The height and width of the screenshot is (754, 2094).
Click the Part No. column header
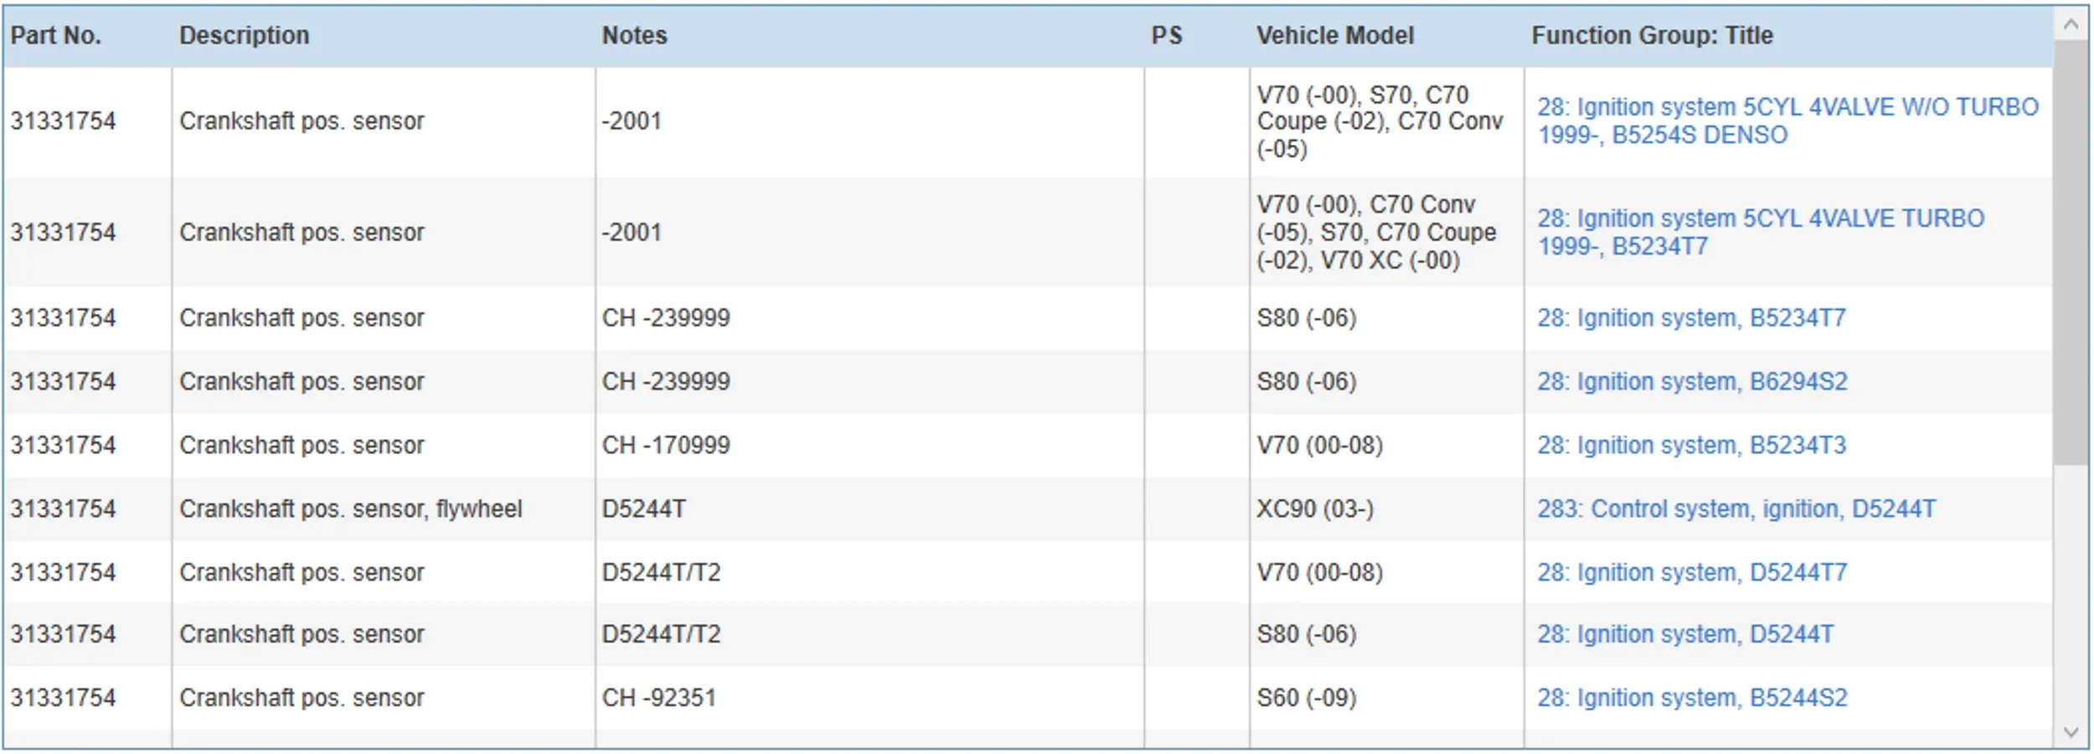(55, 35)
